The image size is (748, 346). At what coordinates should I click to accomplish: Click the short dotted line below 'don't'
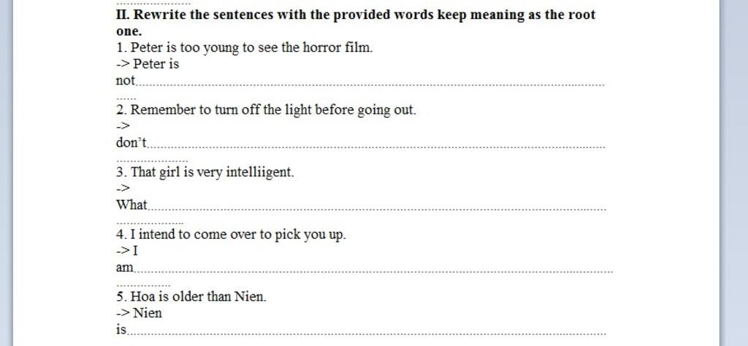point(152,161)
